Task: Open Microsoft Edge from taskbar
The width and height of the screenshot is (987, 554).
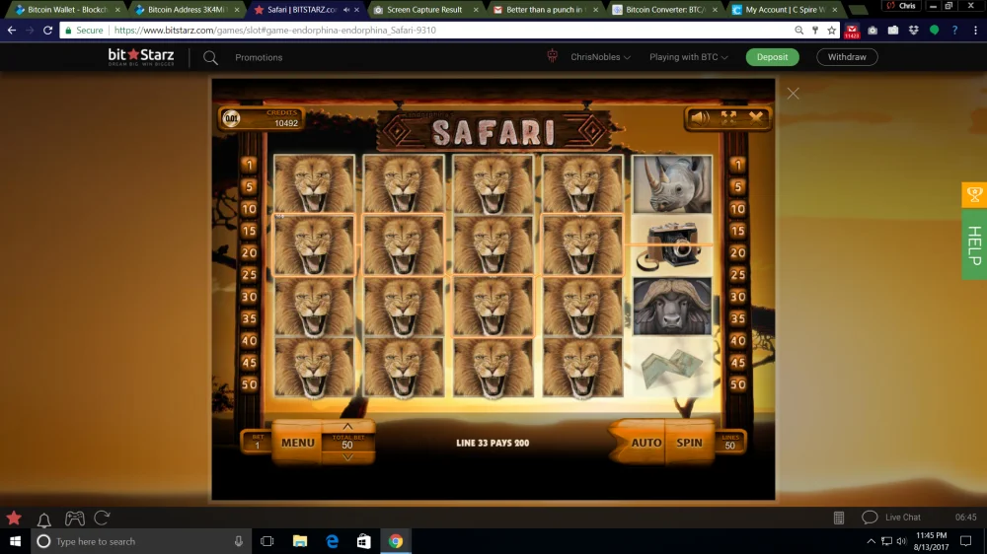Action: [333, 541]
